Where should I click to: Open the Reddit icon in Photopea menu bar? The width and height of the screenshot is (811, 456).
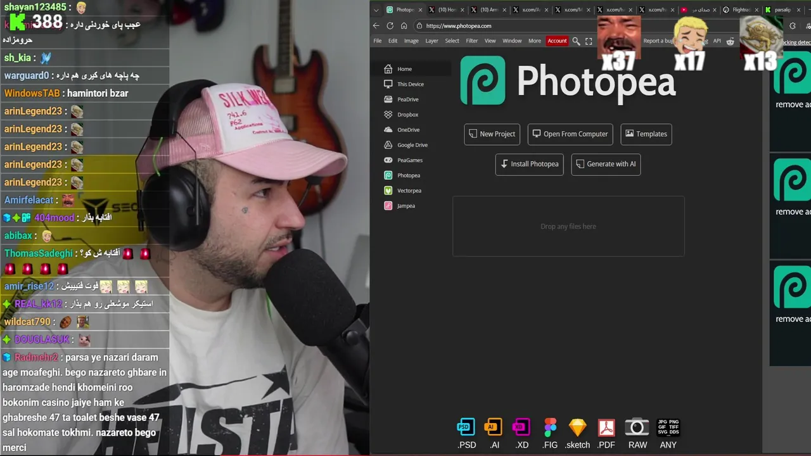pyautogui.click(x=730, y=41)
